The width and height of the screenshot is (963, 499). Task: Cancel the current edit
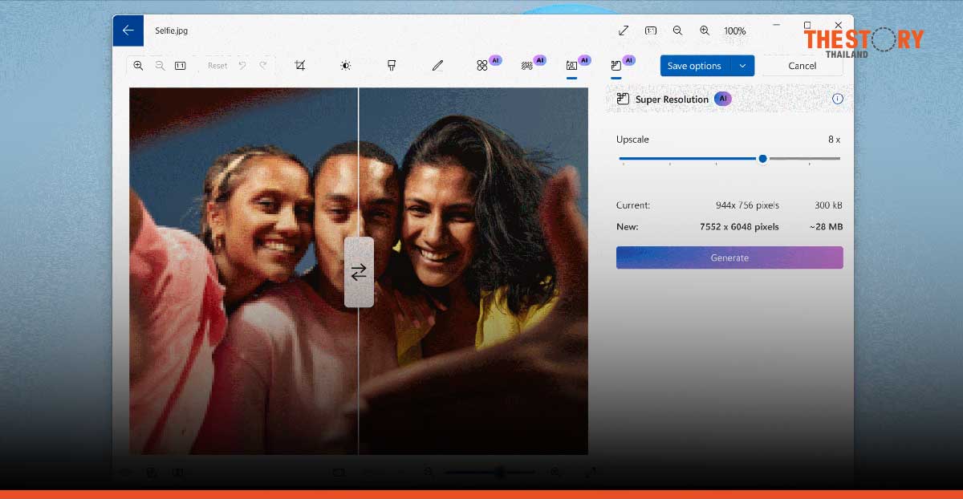coord(802,65)
